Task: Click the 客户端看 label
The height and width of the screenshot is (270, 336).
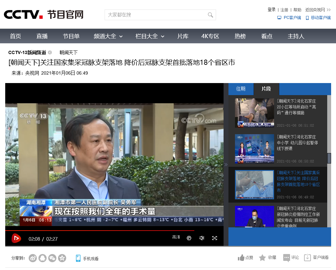Action: tap(321, 257)
